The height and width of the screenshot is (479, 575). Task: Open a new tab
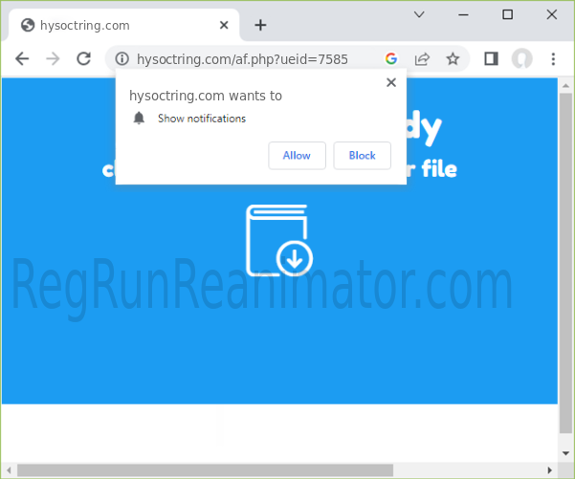tap(260, 25)
